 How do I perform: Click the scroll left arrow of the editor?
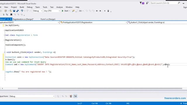click(x=2, y=88)
